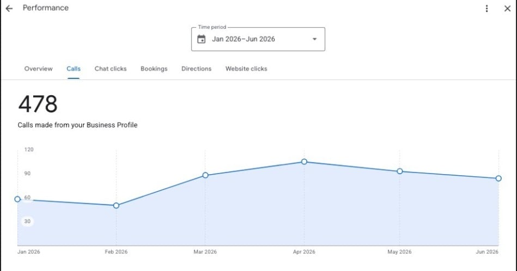Select the Apr 2026 peak data point
517x271 pixels.
[x=304, y=162]
